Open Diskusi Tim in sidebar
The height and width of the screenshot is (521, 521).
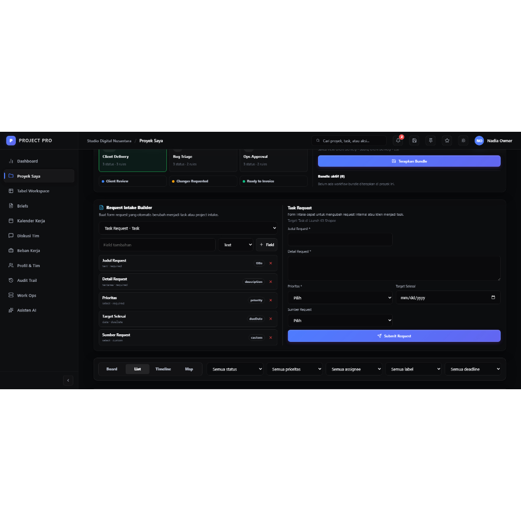[x=39, y=236]
